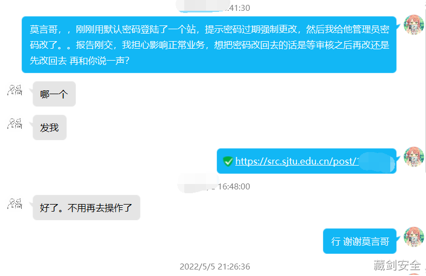The height and width of the screenshot is (276, 426).
Task: Click the group avatar beside '好了。不用再去操作了'
Action: click(15, 203)
